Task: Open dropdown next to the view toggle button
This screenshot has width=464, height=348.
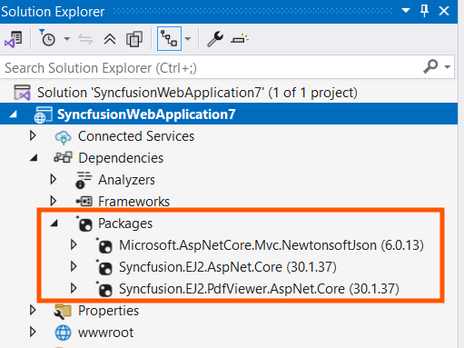Action: coord(188,39)
